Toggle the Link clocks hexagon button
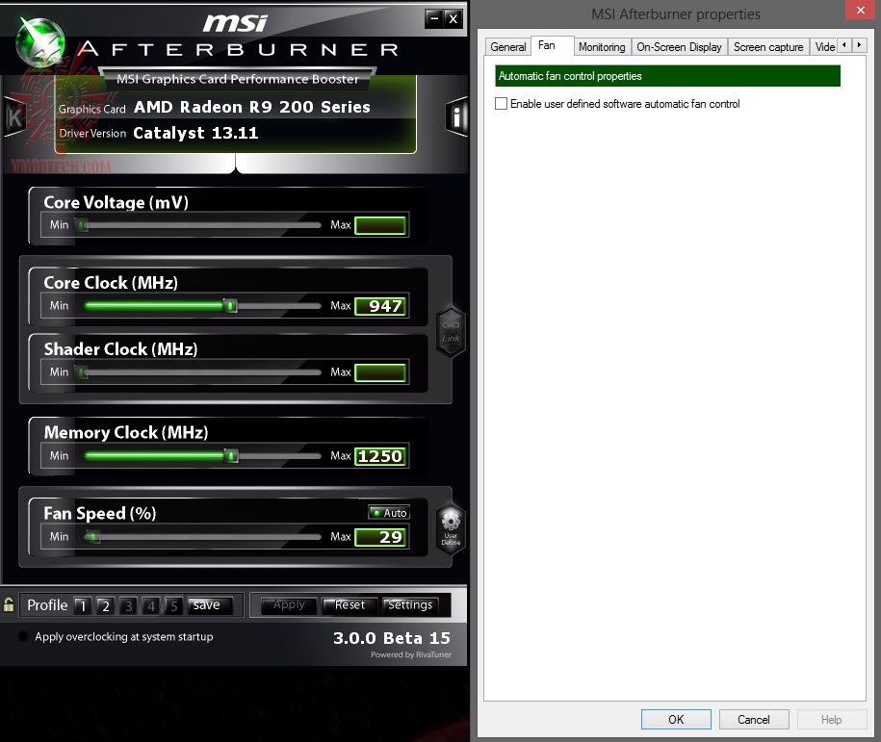The height and width of the screenshot is (742, 881). pyautogui.click(x=451, y=331)
